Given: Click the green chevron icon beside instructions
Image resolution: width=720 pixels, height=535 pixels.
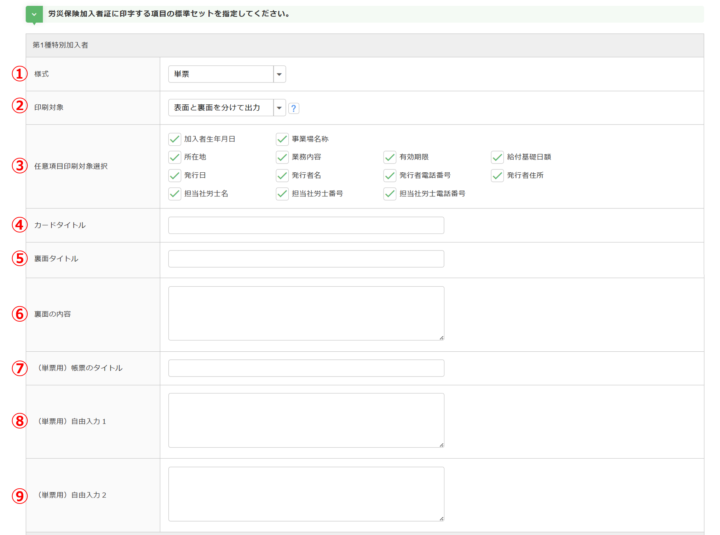Looking at the screenshot, I should (34, 15).
